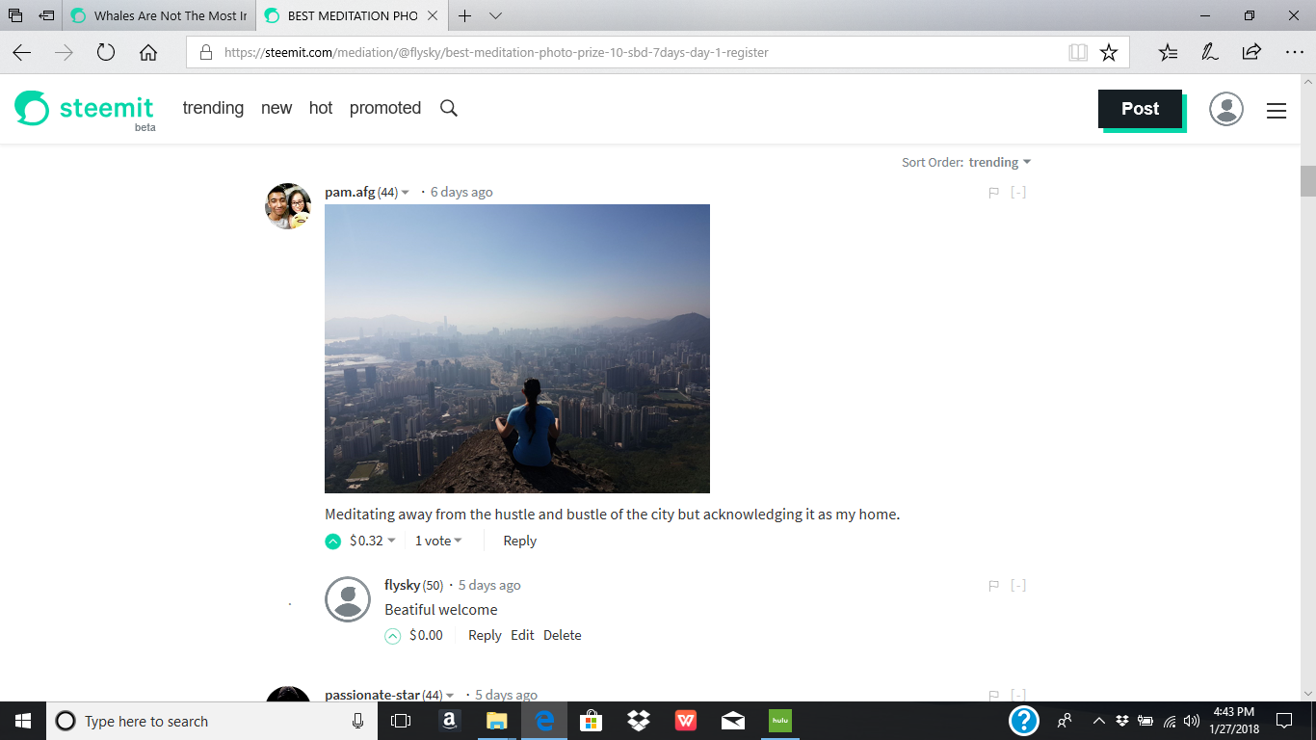This screenshot has height=740, width=1316.
Task: Open Hulu from the taskbar
Action: 779,721
